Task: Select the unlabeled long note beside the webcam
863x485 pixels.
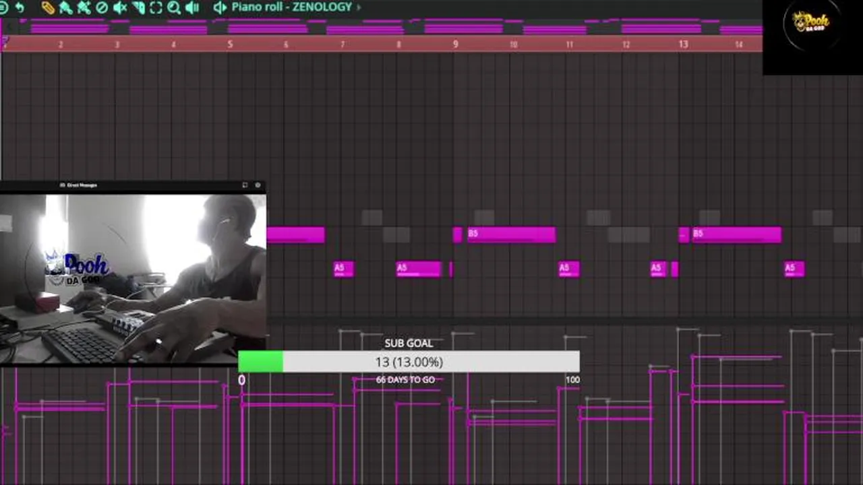Action: [x=296, y=234]
